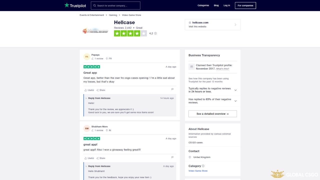Viewport: 320px width, 180px height.
Task: Click the IN location pin icon
Action: click(x=107, y=130)
